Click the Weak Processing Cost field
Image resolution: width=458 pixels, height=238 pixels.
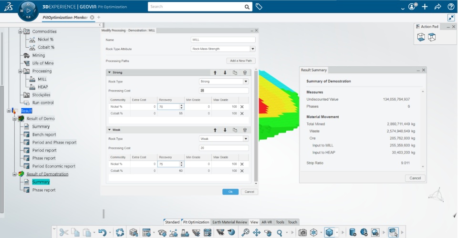(224, 148)
